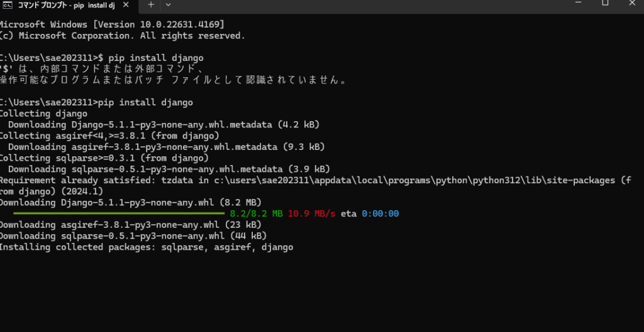The image size is (644, 332).
Task: Click the Command Prompt icon in the tab
Action: click(x=8, y=5)
